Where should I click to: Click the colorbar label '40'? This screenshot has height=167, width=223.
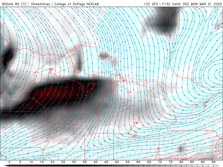pyautogui.click(x=95, y=162)
